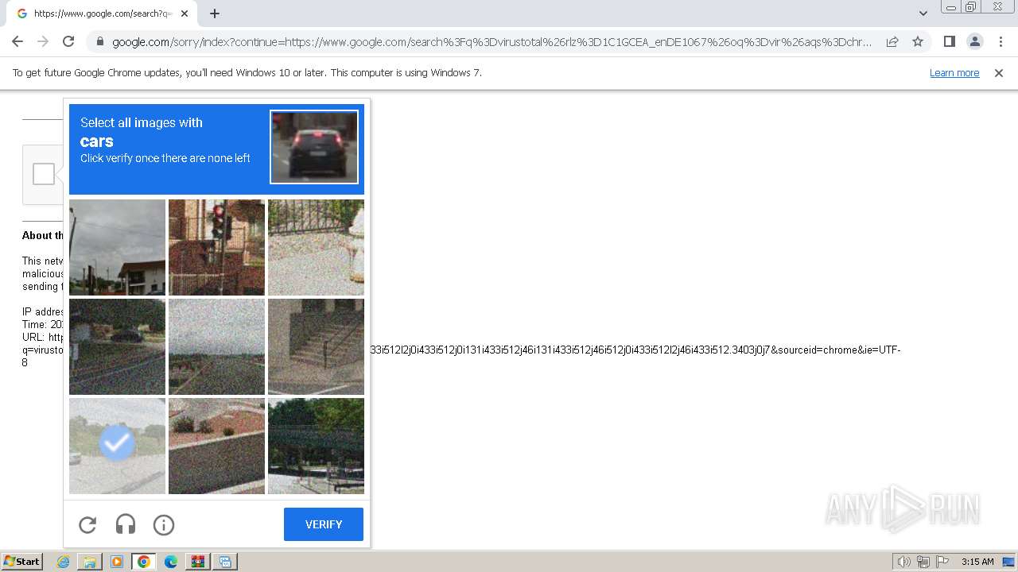Click the 'cars' captcha target word

(96, 141)
